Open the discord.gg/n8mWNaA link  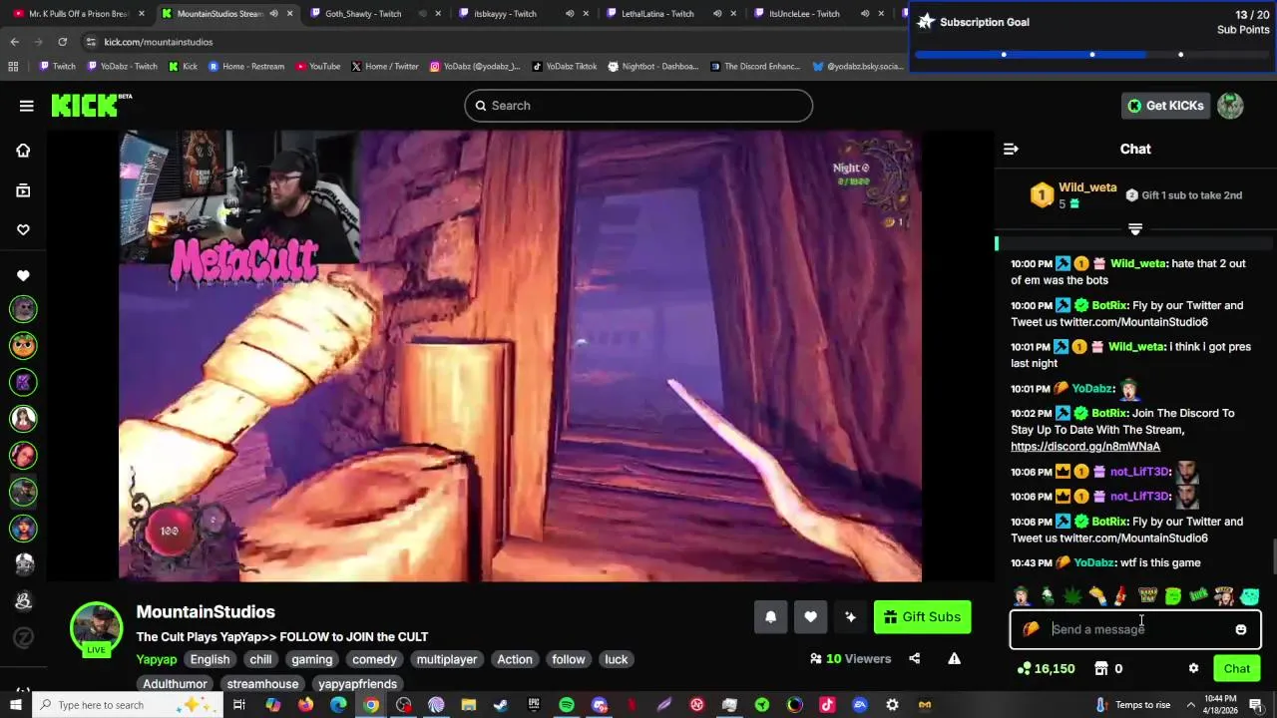(x=1085, y=447)
